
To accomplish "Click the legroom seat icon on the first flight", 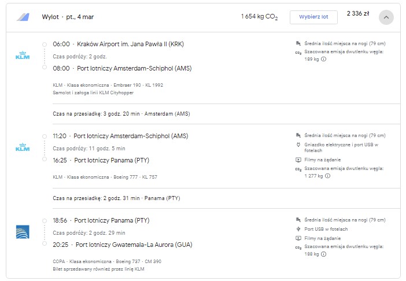I will [x=298, y=43].
